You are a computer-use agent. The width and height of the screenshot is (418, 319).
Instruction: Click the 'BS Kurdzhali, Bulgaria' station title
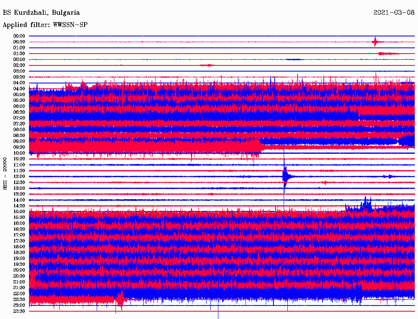pos(41,13)
